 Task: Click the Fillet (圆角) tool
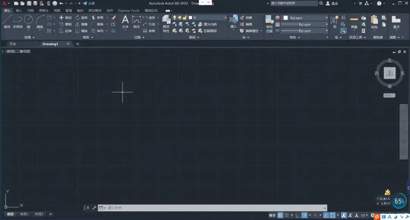pos(98,24)
